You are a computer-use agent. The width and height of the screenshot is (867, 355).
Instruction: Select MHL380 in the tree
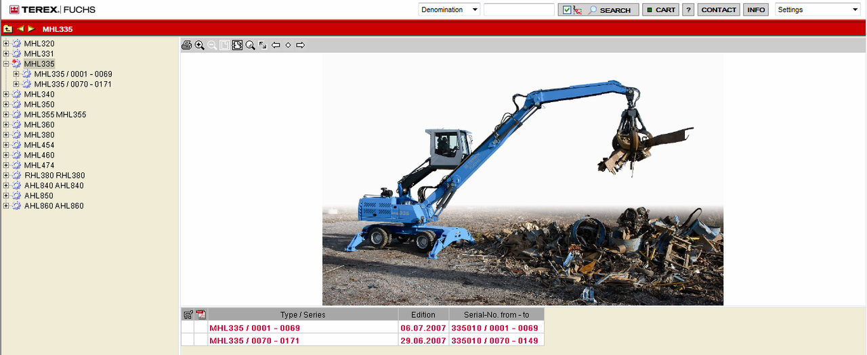pos(39,135)
